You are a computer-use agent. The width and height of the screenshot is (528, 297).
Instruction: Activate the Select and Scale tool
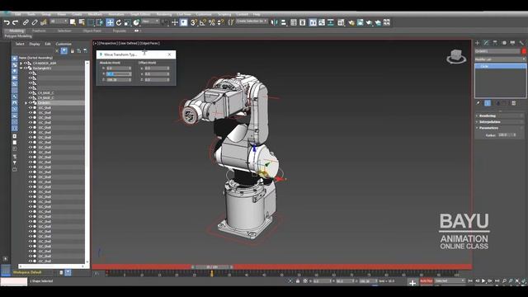127,22
